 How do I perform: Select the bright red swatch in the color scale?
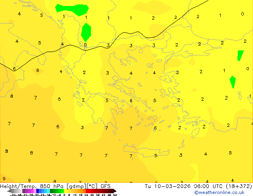coord(87,191)
